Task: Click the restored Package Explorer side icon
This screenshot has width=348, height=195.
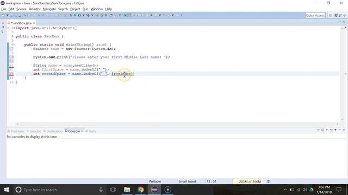Action: pos(3,27)
